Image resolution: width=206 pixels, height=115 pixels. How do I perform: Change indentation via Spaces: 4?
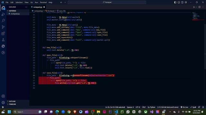(x=130, y=107)
